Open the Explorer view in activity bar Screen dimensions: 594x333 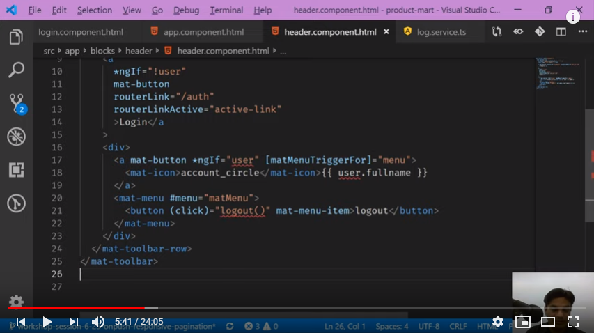[x=16, y=36]
